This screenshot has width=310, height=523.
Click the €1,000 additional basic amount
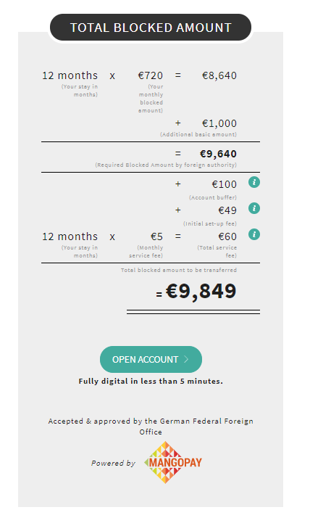pyautogui.click(x=219, y=123)
